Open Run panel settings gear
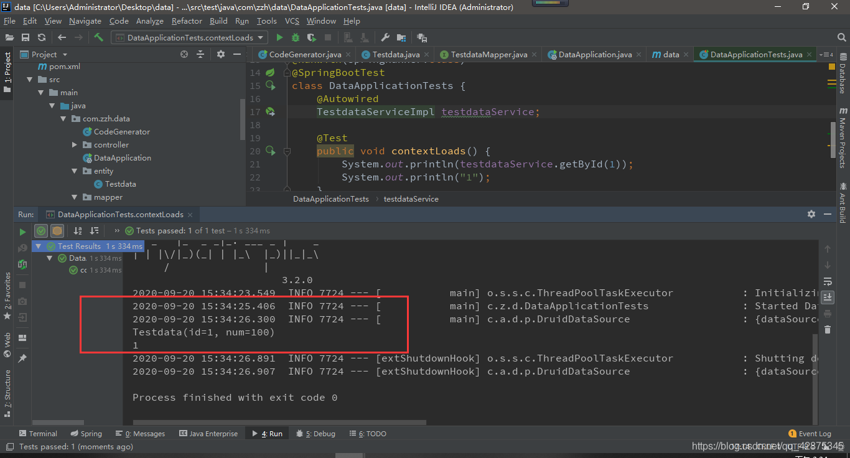 (x=811, y=214)
